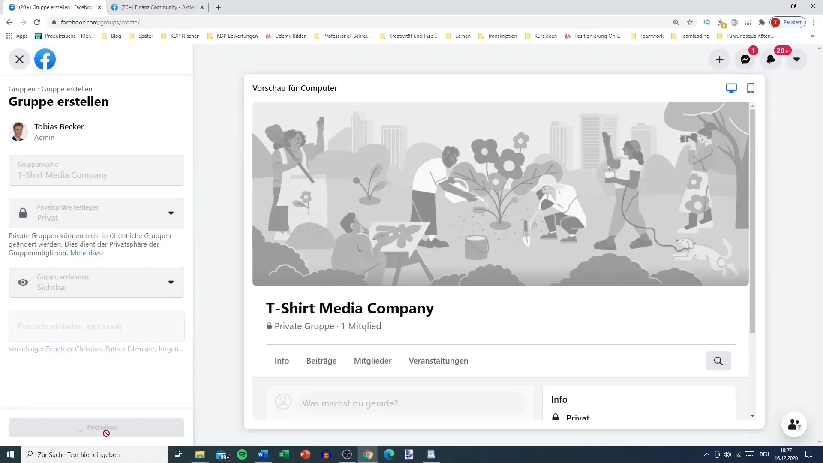
Task: Open PowerPoint from the taskbar
Action: click(305, 454)
